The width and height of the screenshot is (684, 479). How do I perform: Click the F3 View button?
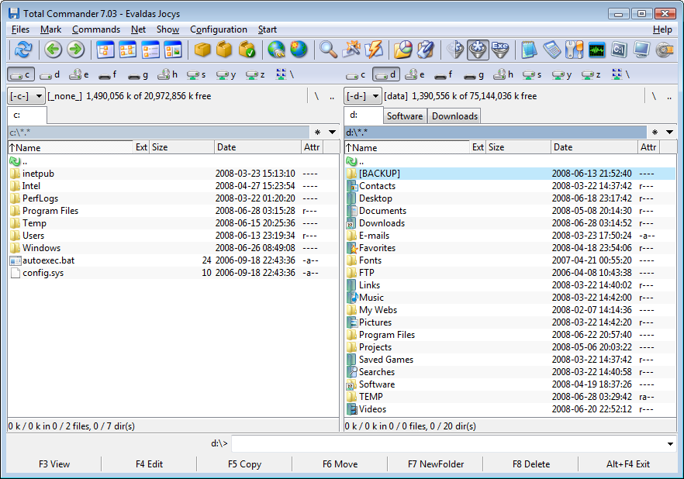pyautogui.click(x=54, y=464)
